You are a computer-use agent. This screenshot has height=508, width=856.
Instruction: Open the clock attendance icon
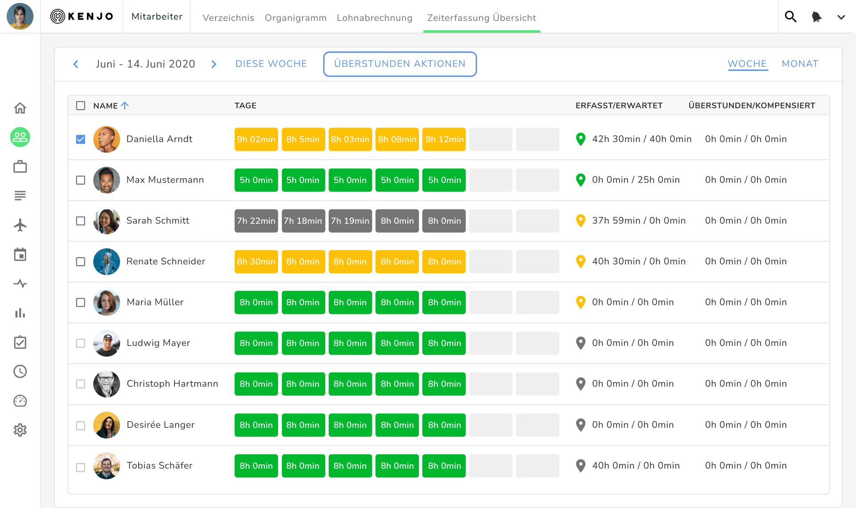click(x=20, y=371)
